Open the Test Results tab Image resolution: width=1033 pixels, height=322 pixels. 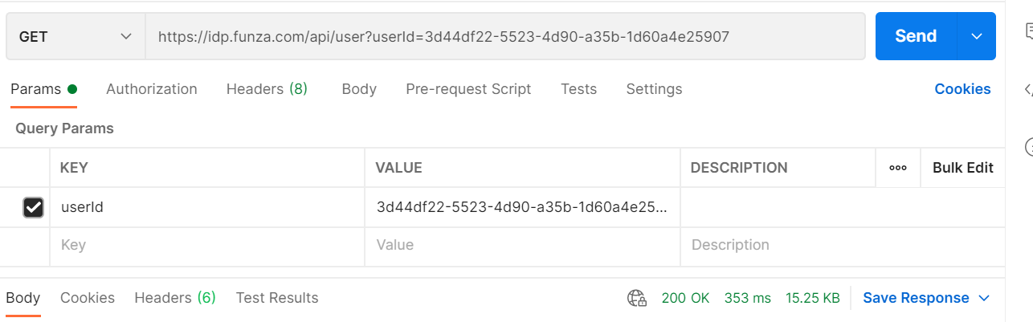click(x=277, y=298)
